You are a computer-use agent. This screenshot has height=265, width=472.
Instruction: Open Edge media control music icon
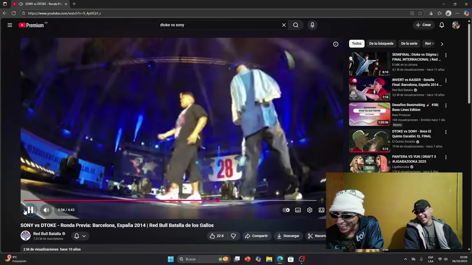(x=431, y=13)
